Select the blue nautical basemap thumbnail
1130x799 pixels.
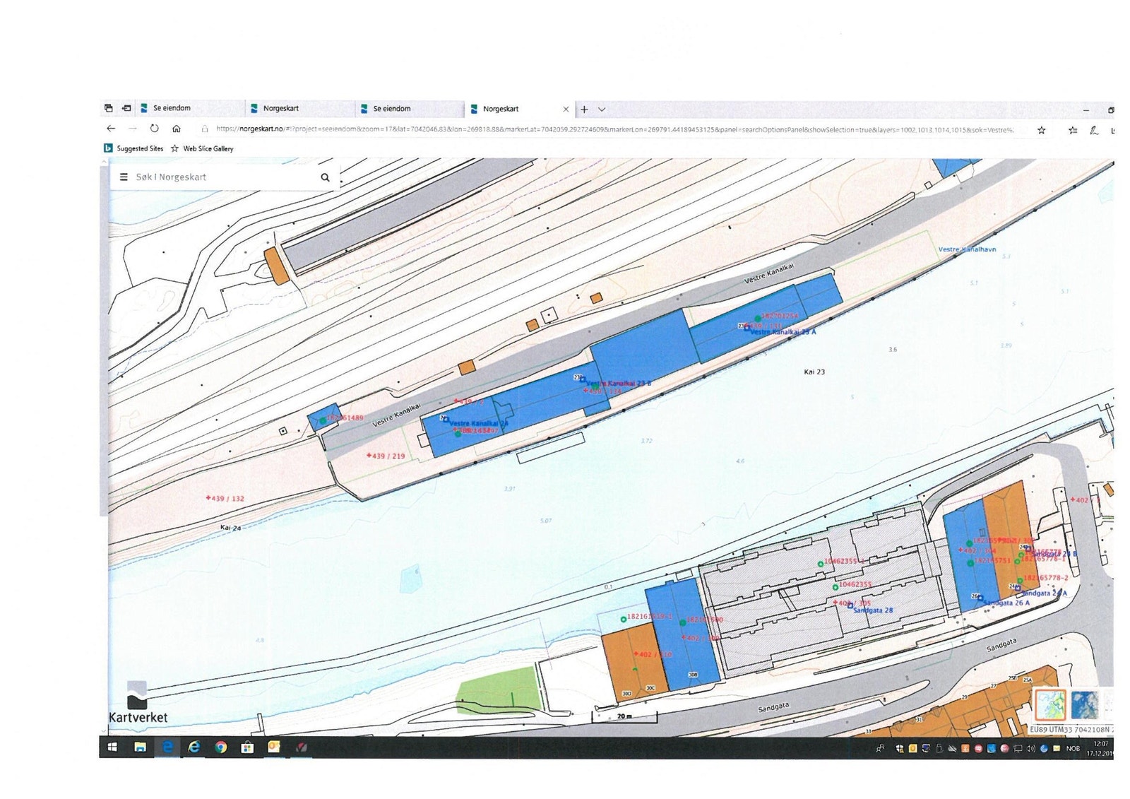(x=1084, y=705)
